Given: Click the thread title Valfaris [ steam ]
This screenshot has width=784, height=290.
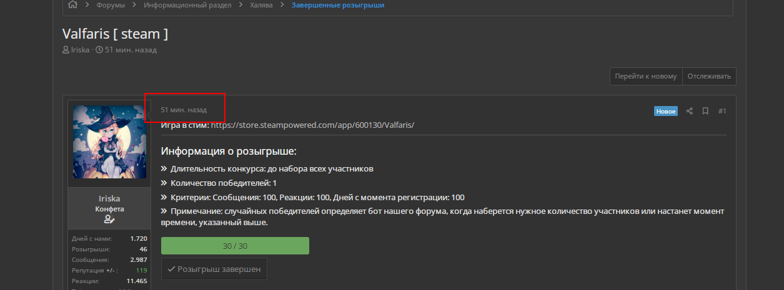Looking at the screenshot, I should (115, 34).
